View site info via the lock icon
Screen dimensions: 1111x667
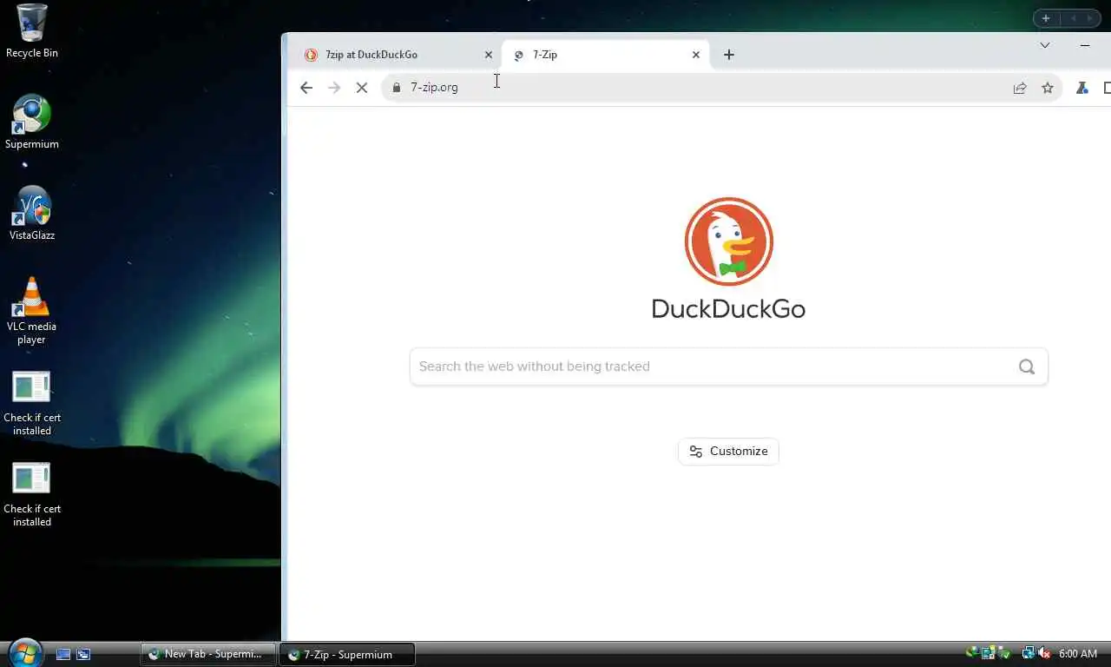pyautogui.click(x=397, y=88)
